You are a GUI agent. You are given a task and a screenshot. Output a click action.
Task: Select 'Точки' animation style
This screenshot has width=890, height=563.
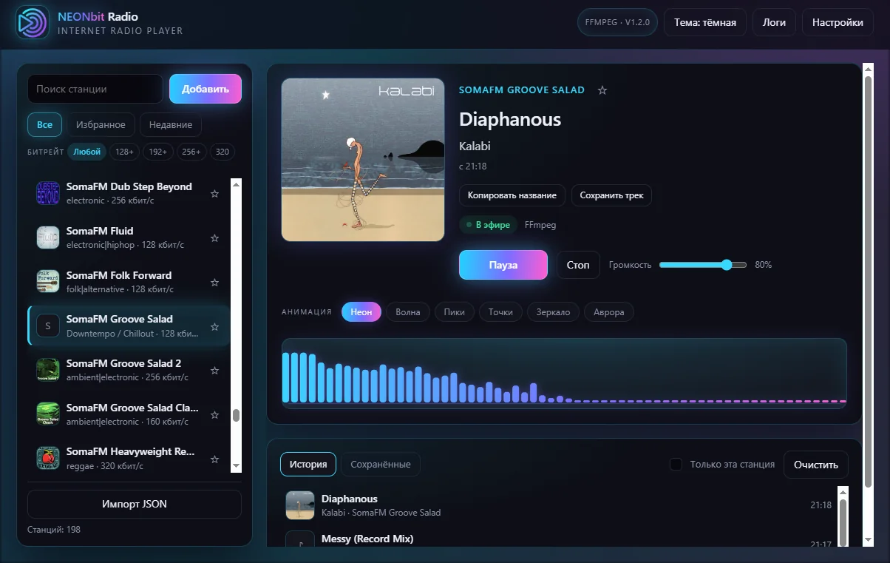click(x=500, y=312)
